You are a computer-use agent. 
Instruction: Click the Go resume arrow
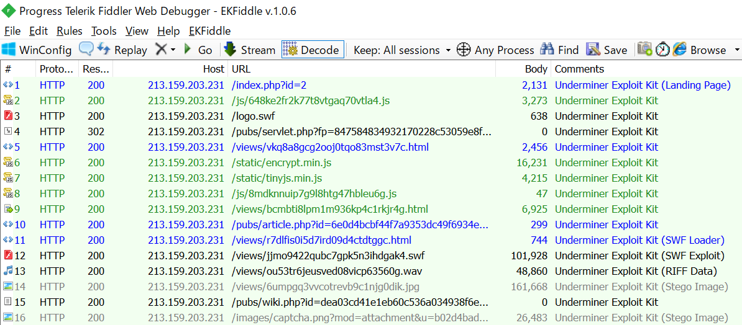pyautogui.click(x=198, y=50)
